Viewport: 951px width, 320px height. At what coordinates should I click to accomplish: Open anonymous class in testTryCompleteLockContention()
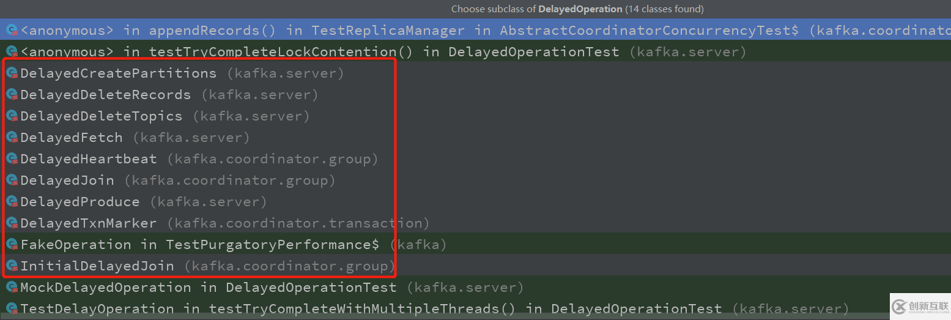[x=475, y=51]
